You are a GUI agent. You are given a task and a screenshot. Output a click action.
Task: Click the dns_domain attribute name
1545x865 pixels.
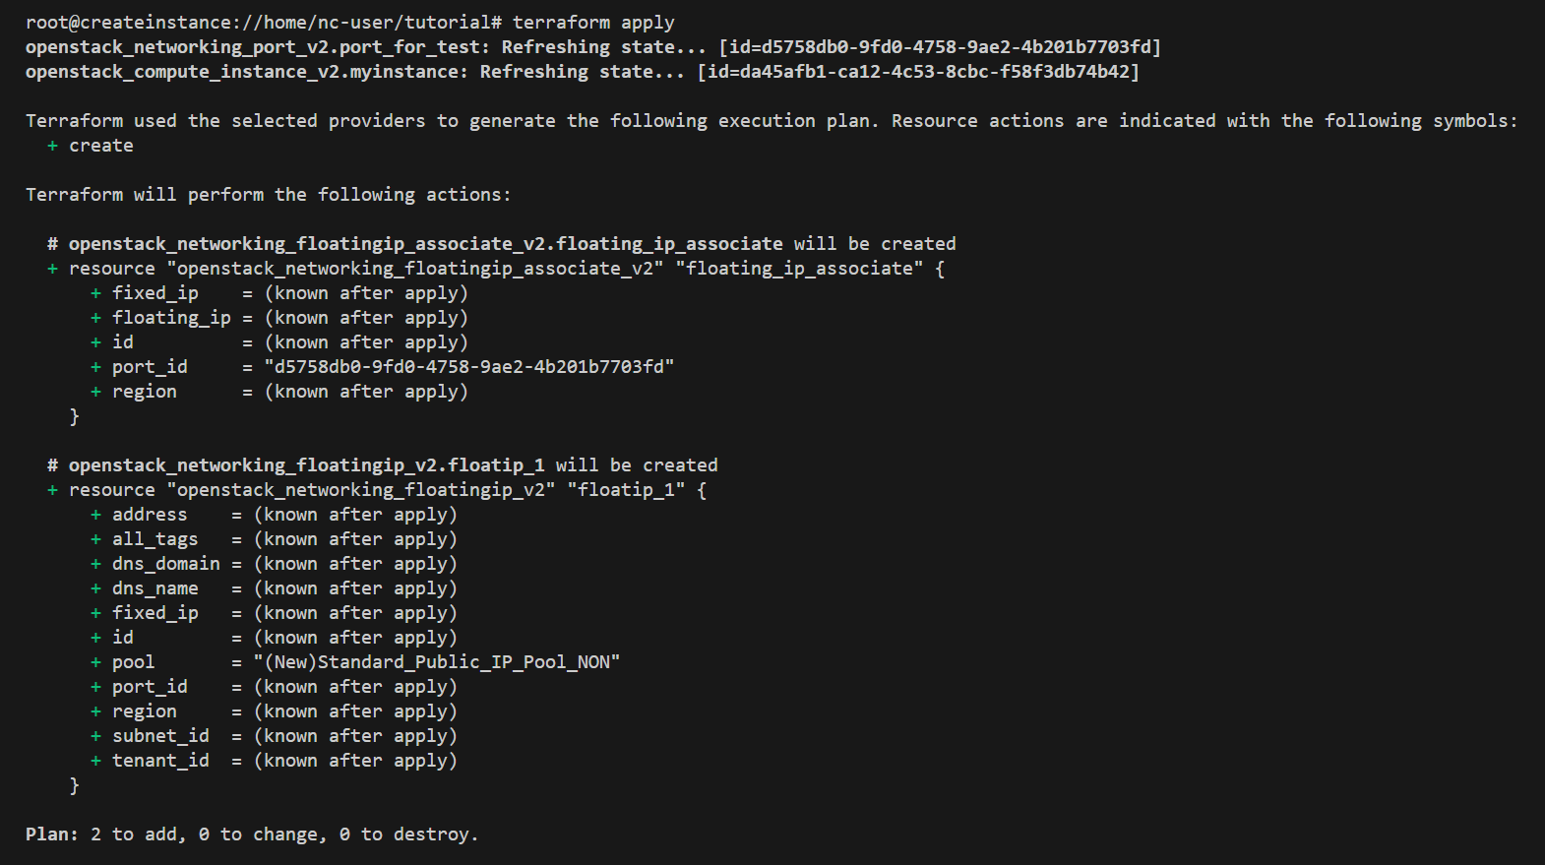pyautogui.click(x=165, y=564)
